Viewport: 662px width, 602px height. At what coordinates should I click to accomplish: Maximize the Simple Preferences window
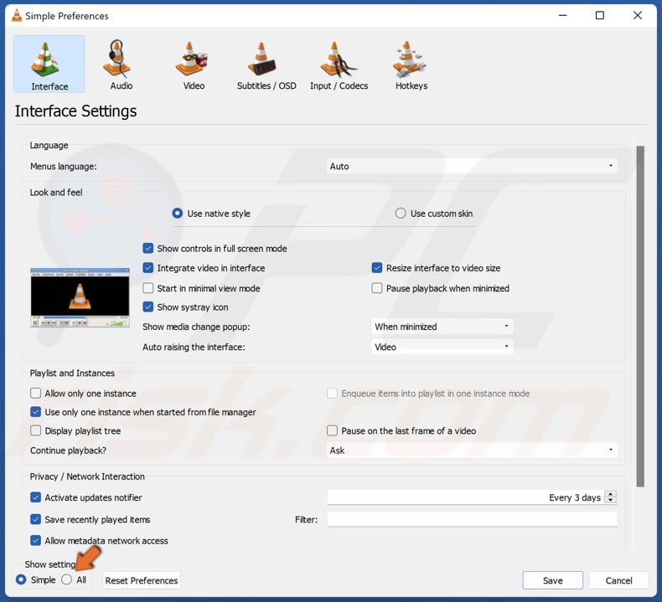[599, 16]
